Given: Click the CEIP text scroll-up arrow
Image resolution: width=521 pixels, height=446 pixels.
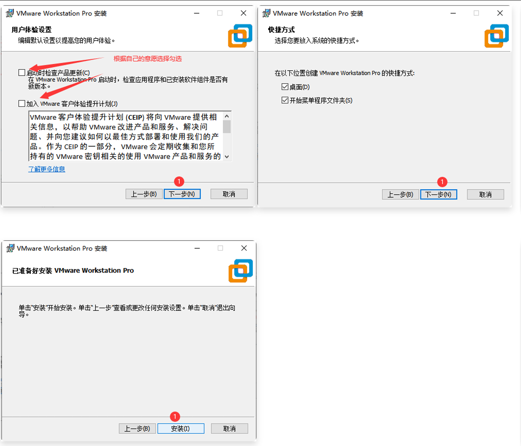Looking at the screenshot, I should (x=227, y=116).
